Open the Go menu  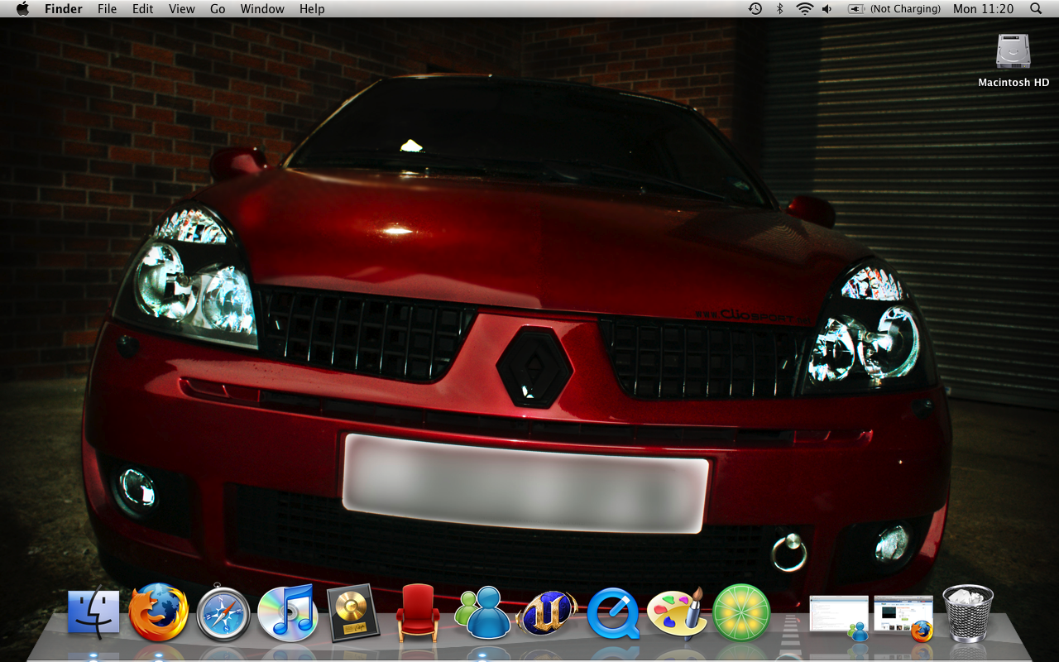point(218,9)
